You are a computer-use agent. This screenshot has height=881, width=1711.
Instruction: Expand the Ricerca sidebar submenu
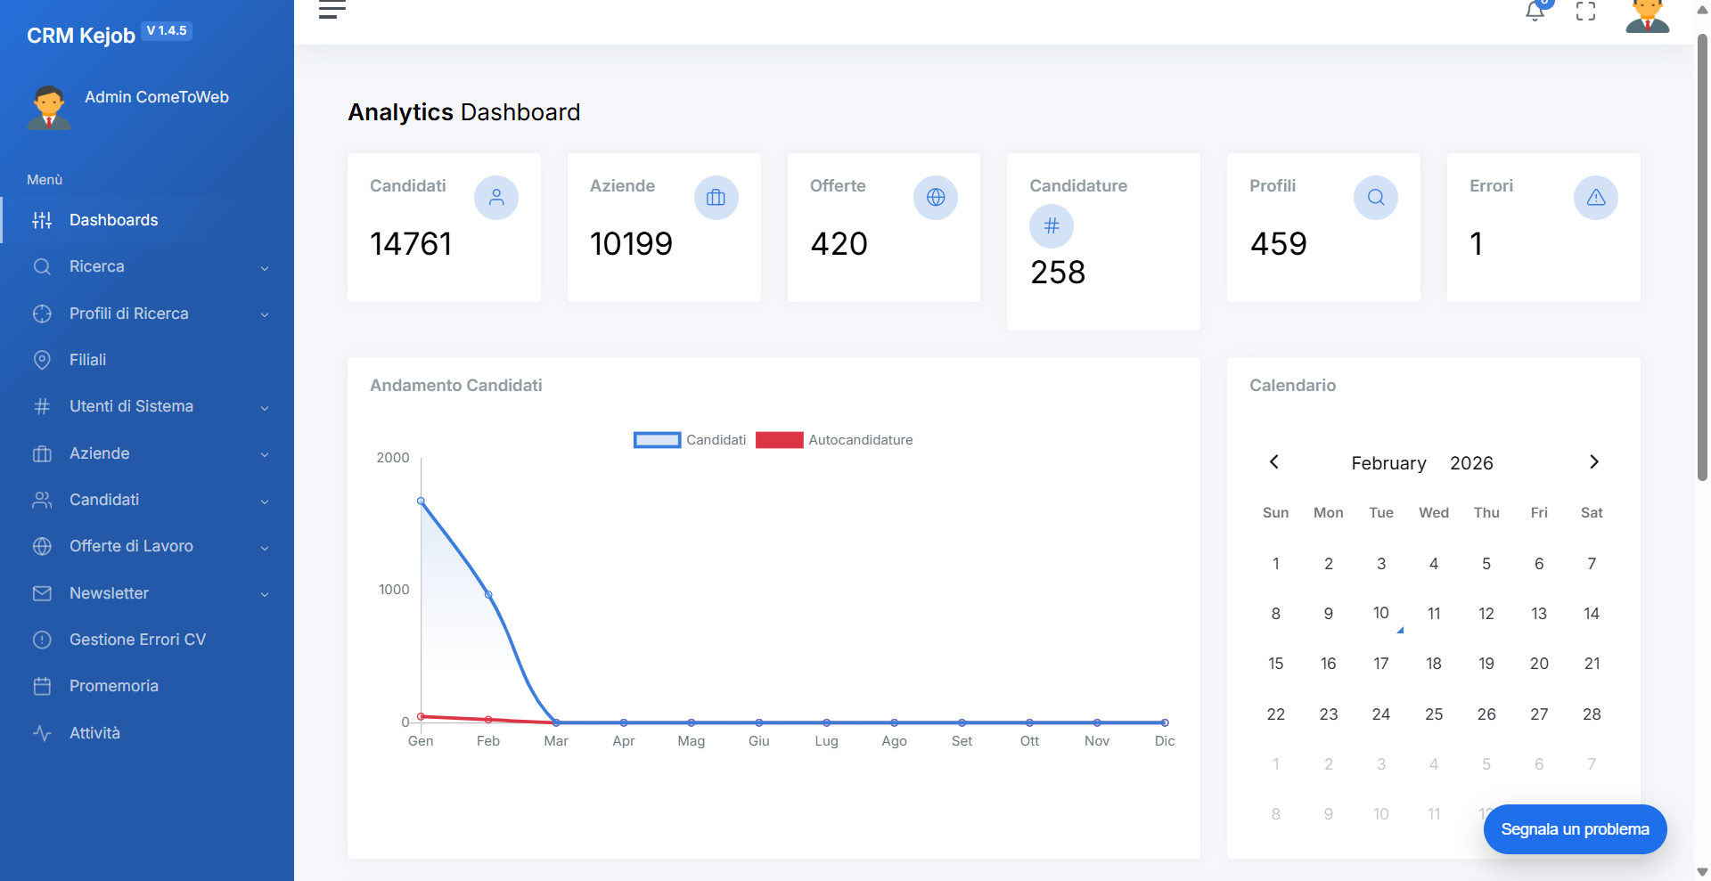147,266
